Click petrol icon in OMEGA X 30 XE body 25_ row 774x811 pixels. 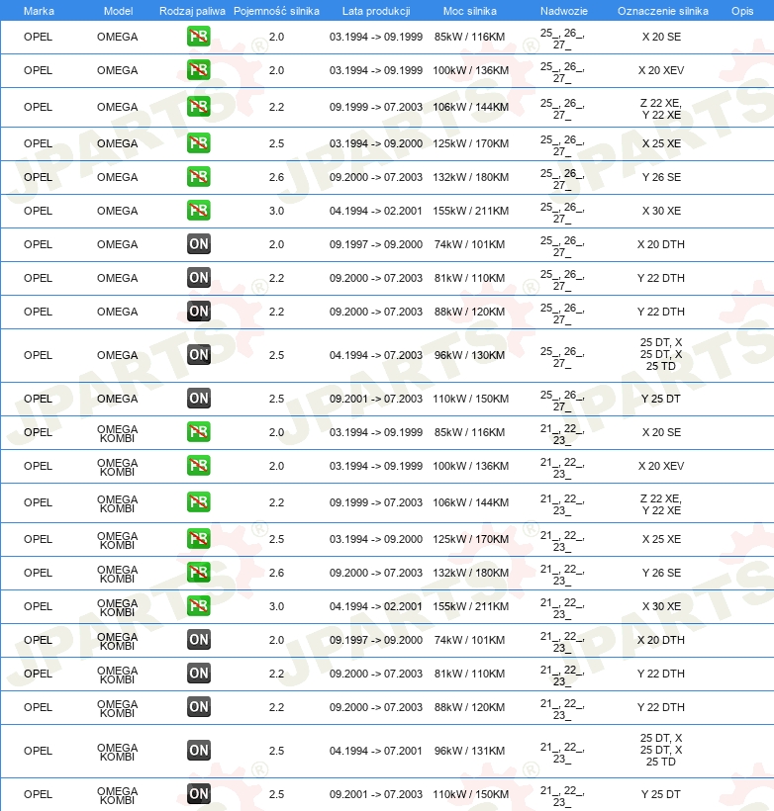point(199,211)
